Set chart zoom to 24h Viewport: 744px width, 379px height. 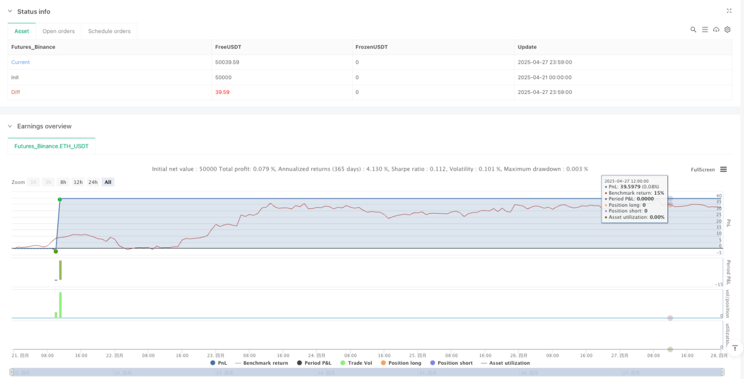(x=93, y=182)
